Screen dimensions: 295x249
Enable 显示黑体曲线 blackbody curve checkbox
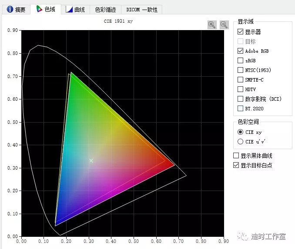[x=236, y=156]
